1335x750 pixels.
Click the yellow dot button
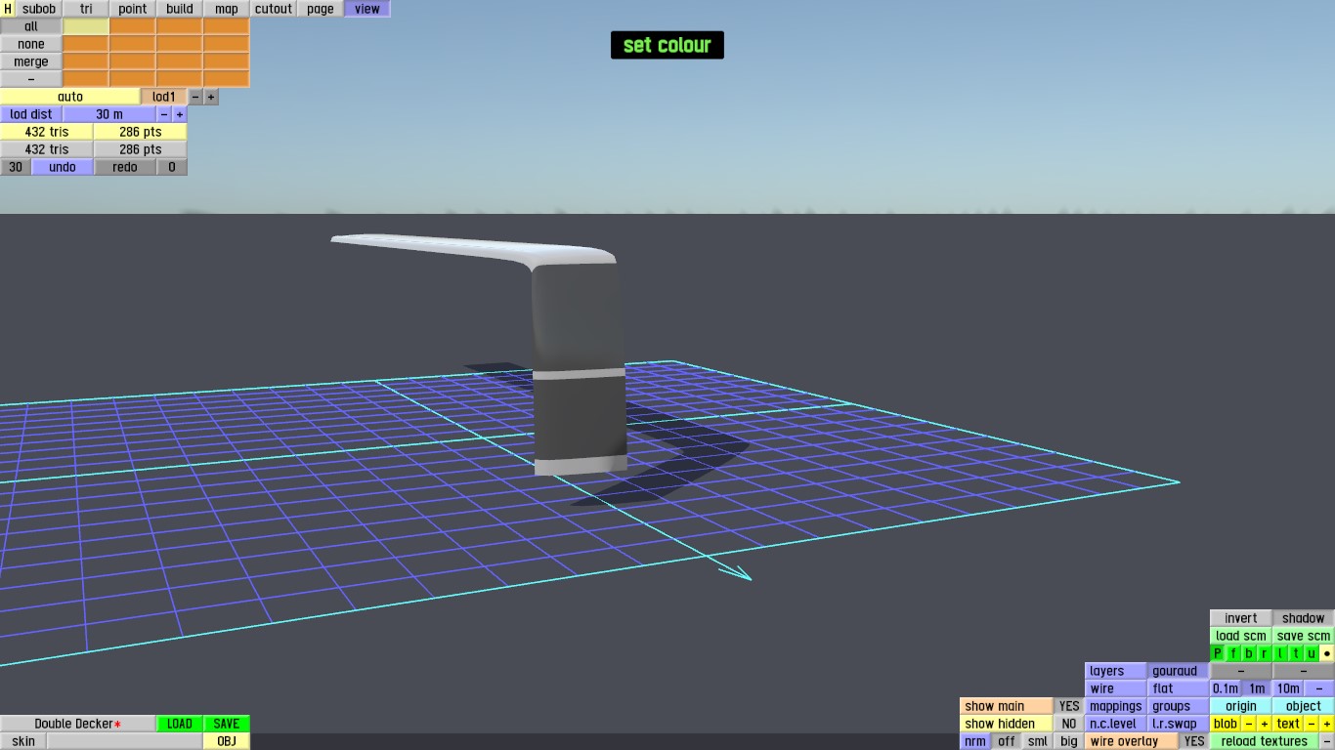click(1327, 653)
